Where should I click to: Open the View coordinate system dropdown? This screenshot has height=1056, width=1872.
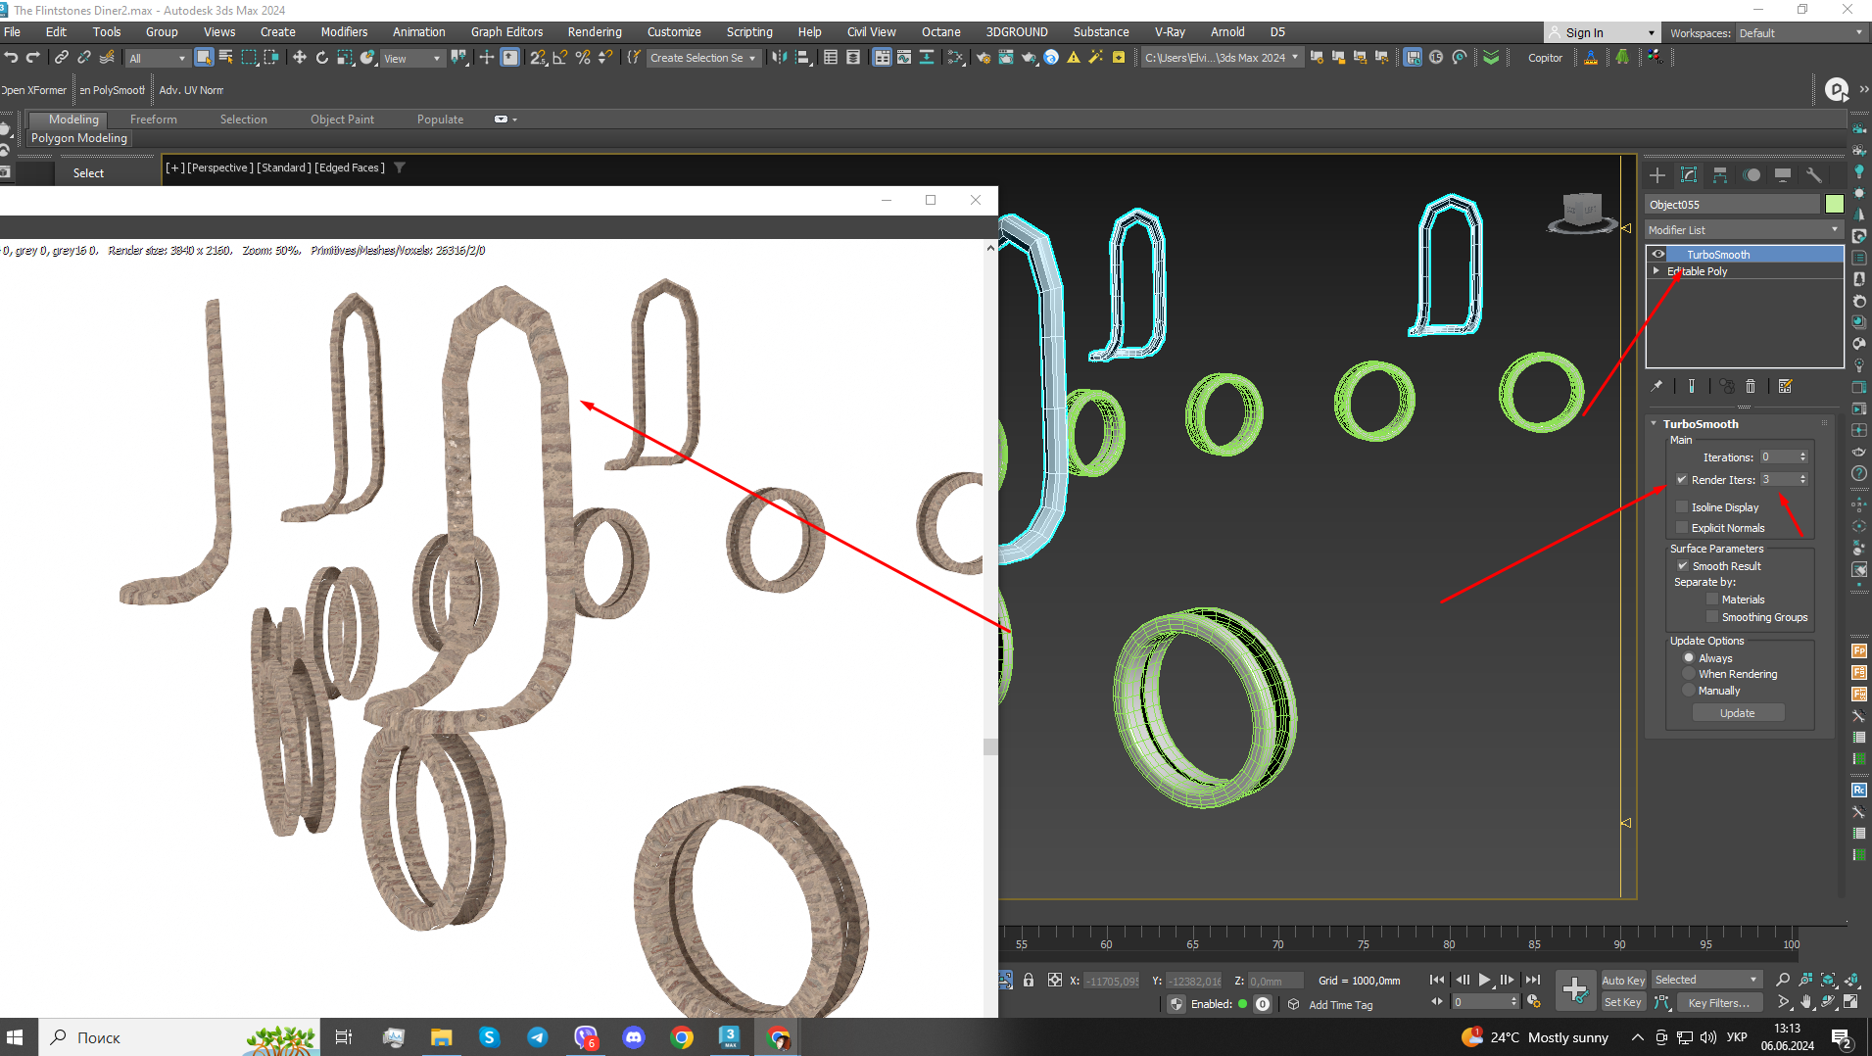coord(412,59)
